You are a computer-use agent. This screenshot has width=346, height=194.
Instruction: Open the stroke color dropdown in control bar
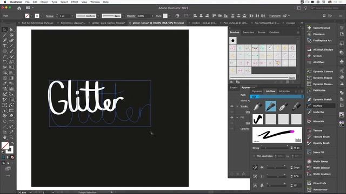(41, 16)
